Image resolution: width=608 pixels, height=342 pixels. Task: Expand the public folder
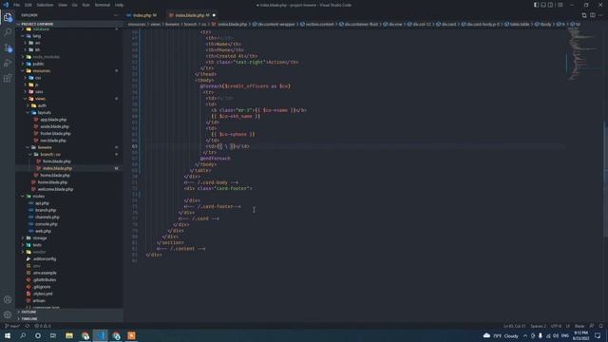click(38, 64)
